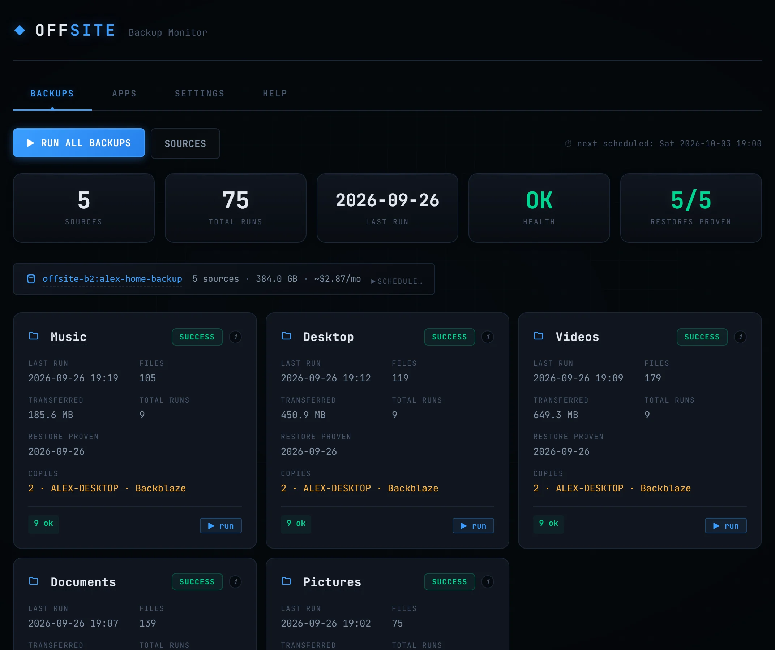Click the clock icon by next scheduled

(x=568, y=143)
